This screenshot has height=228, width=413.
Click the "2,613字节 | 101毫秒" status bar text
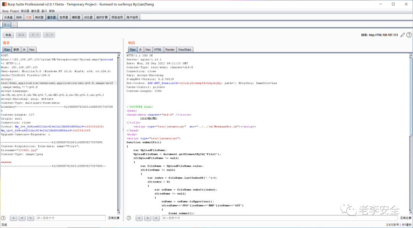tap(398, 225)
